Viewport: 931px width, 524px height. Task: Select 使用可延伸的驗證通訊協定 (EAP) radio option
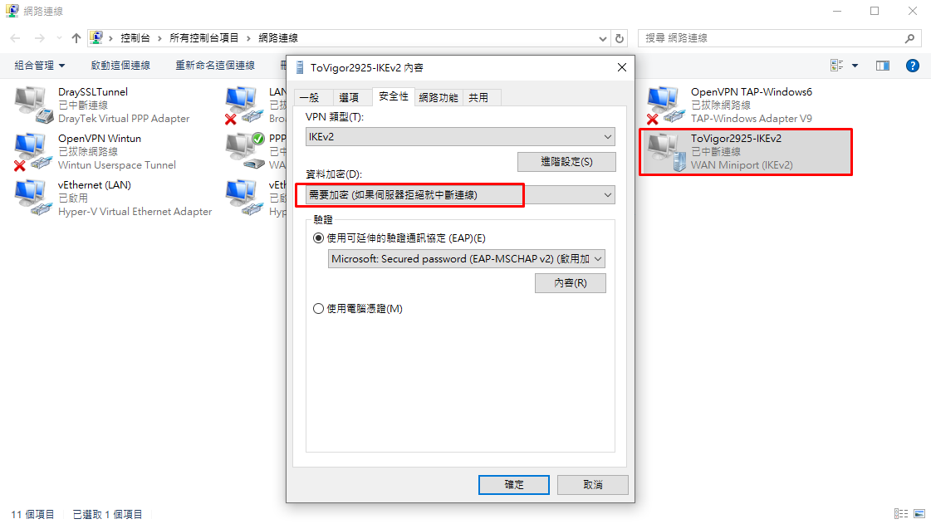(x=319, y=238)
